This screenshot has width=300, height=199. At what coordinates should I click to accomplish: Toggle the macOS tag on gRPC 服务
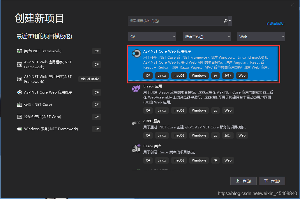[179, 135]
